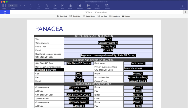The image size is (188, 108).
Task: Click the PANACEA heading text
Action: 49,29
